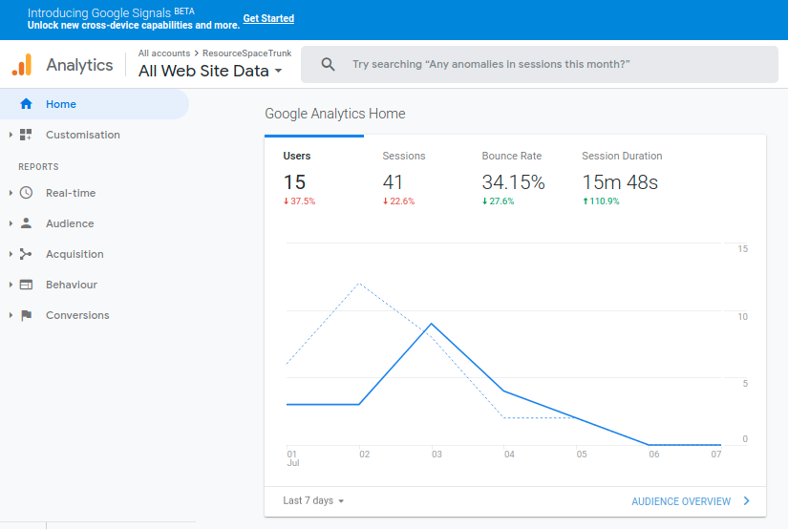Click the Google Analytics Home heading

tap(334, 114)
